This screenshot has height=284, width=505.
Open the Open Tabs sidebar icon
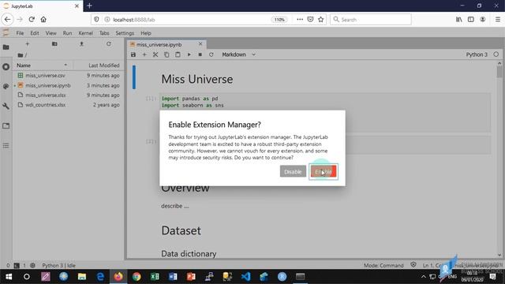click(6, 125)
